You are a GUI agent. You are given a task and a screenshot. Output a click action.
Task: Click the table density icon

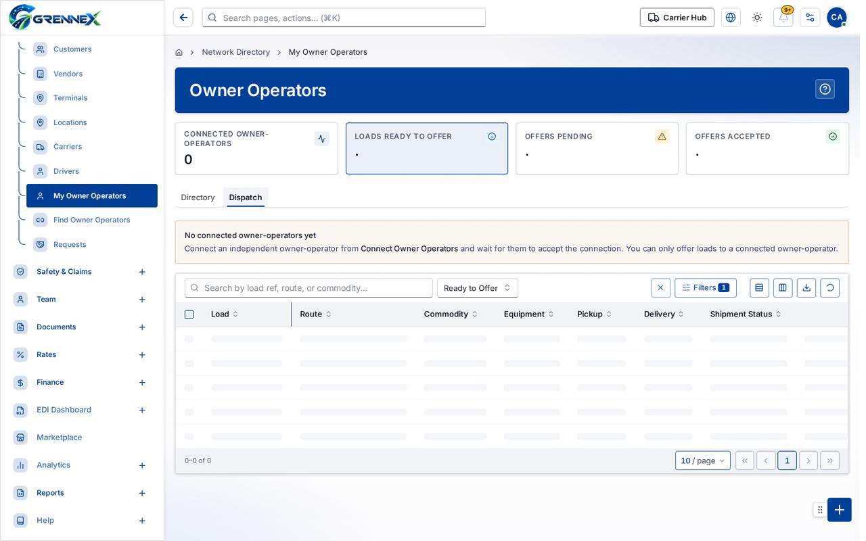tap(759, 288)
